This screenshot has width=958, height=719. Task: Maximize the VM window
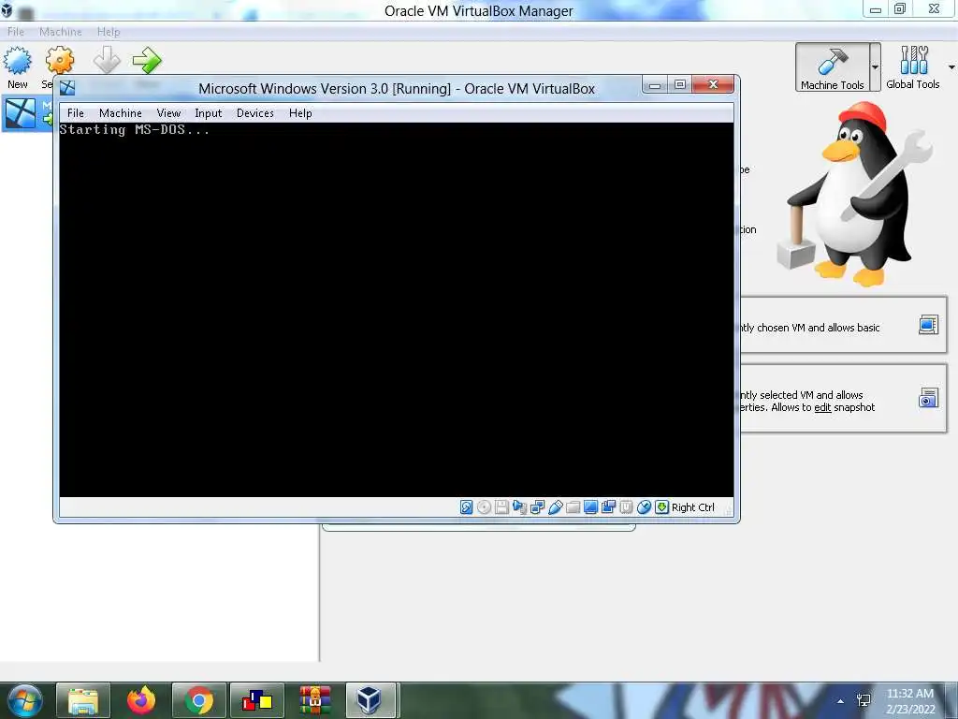coord(680,85)
